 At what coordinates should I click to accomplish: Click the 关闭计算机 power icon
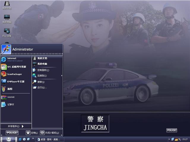(42, 133)
